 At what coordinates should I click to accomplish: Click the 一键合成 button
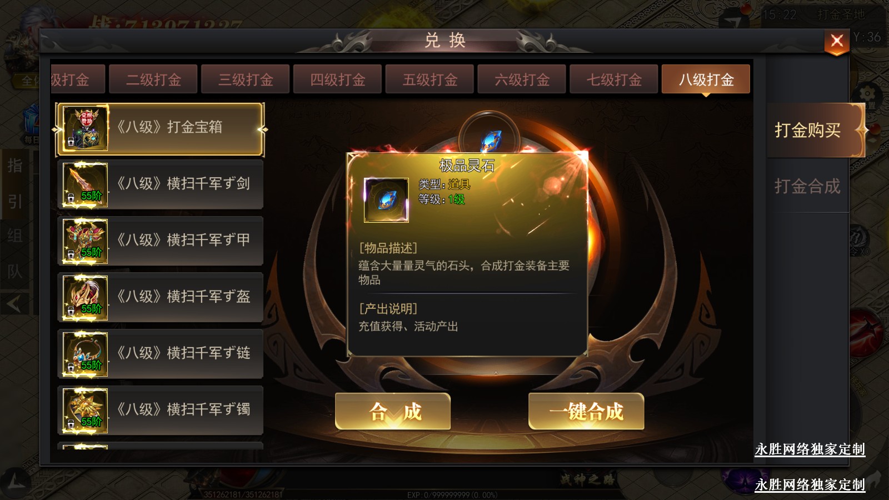coord(586,411)
